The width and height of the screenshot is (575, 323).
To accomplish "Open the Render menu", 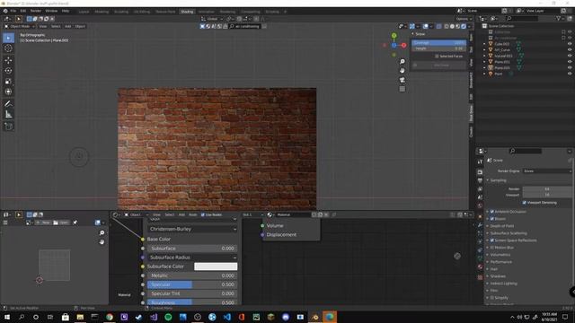I will coord(36,11).
